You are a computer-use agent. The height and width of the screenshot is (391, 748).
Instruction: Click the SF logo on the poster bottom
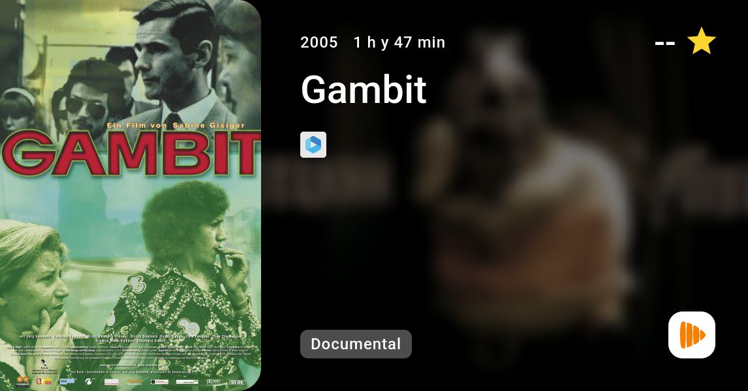coord(44,381)
